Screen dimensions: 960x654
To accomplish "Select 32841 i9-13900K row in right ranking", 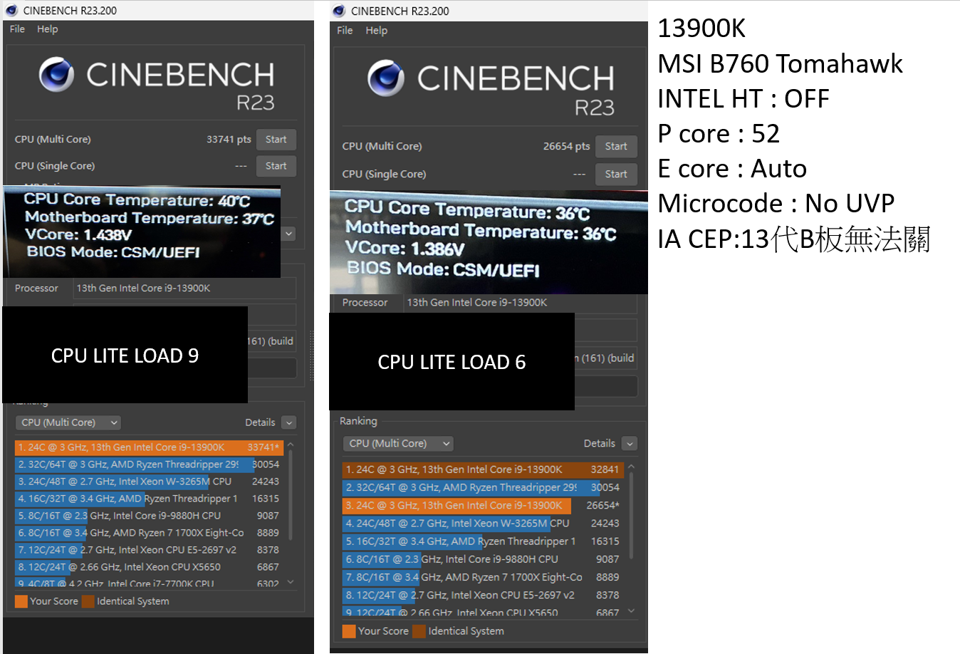I will click(483, 469).
